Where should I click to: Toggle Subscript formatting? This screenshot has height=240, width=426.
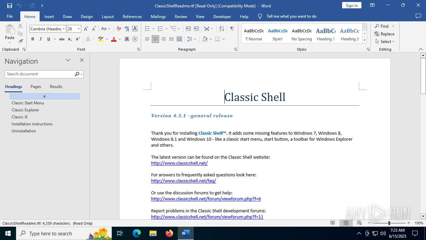pos(70,39)
